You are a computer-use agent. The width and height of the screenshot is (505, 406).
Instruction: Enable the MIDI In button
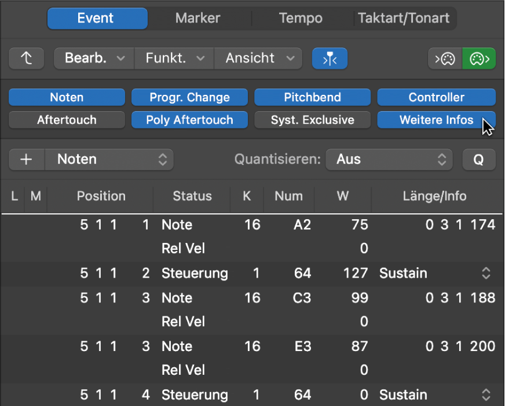pos(445,58)
